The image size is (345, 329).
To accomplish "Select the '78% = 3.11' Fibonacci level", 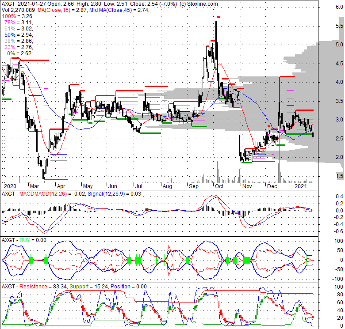I will [19, 23].
